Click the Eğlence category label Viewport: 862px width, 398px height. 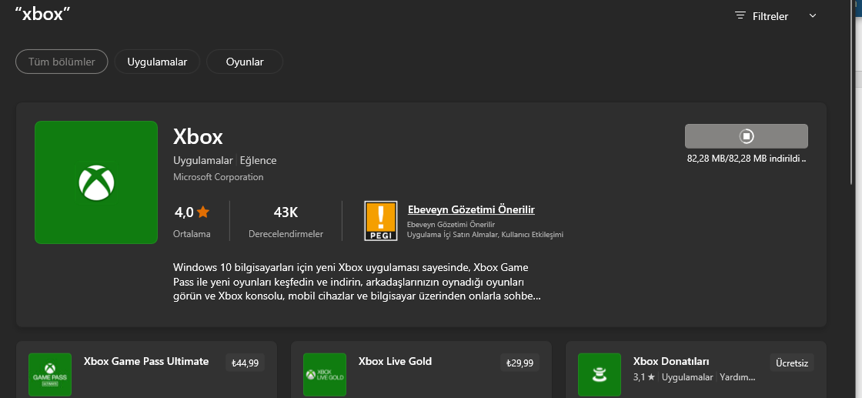(x=259, y=161)
